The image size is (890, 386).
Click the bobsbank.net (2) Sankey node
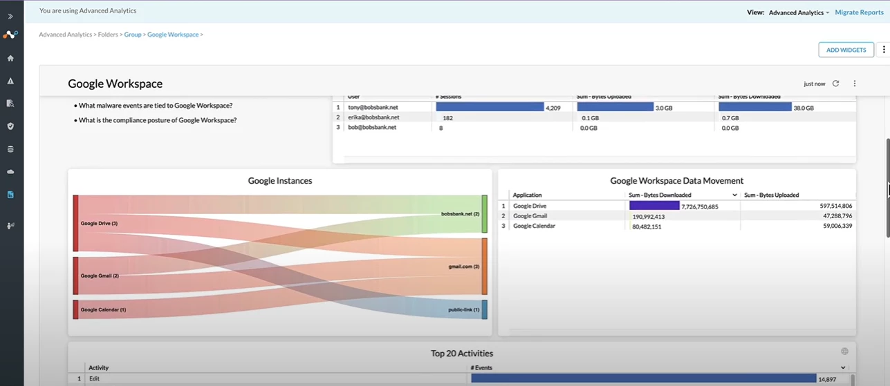point(485,214)
